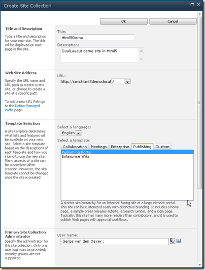Open the Browse address book icon

(179, 241)
